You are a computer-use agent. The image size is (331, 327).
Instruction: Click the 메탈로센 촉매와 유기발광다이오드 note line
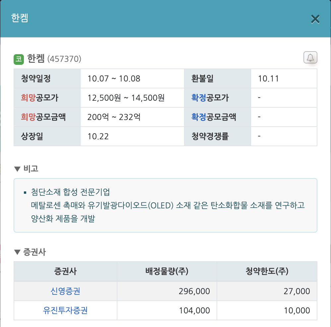click(x=168, y=205)
